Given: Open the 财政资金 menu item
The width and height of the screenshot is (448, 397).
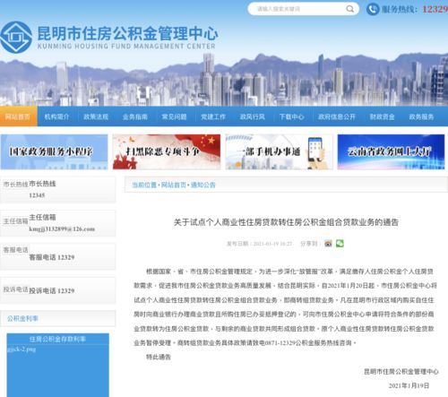Looking at the screenshot, I should 383,117.
